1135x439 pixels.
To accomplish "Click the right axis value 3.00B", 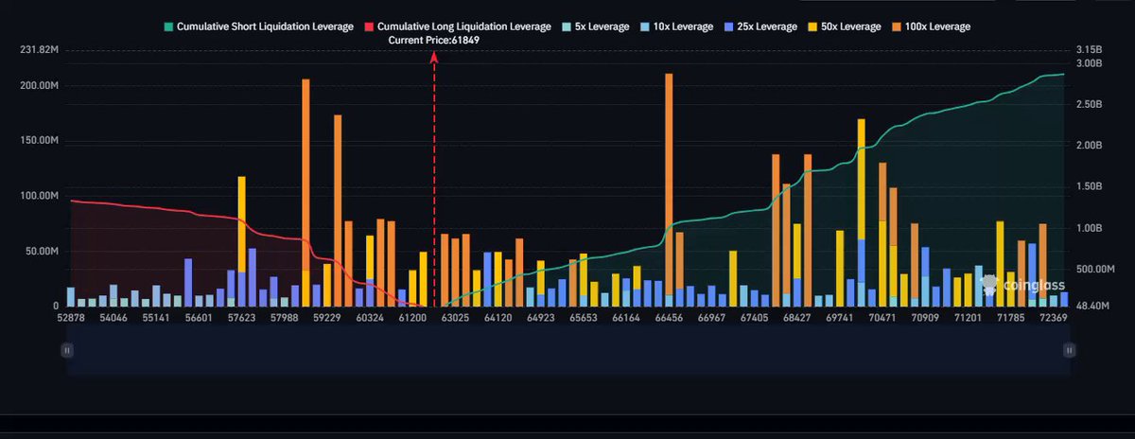I will [1090, 64].
